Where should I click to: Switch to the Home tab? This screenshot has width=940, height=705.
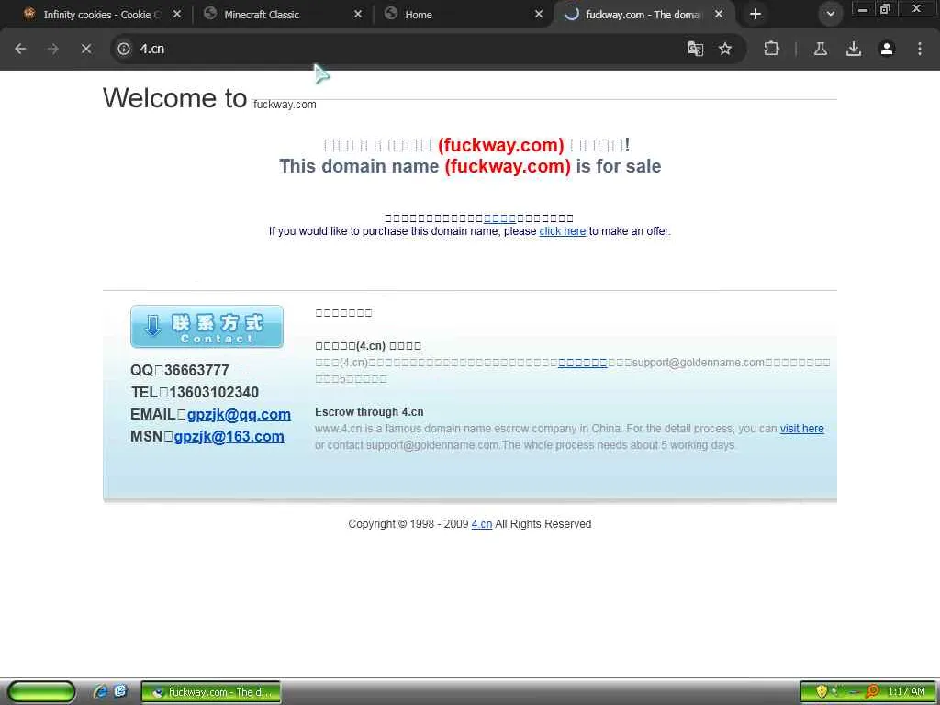pyautogui.click(x=463, y=14)
